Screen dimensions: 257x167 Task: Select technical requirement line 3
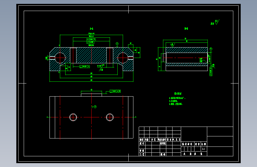click(x=176, y=104)
